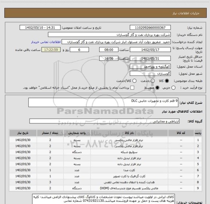The image size is (210, 204).
Task: Toggle Islamic treasury documents payment checkbox
Action: [x=132, y=88]
